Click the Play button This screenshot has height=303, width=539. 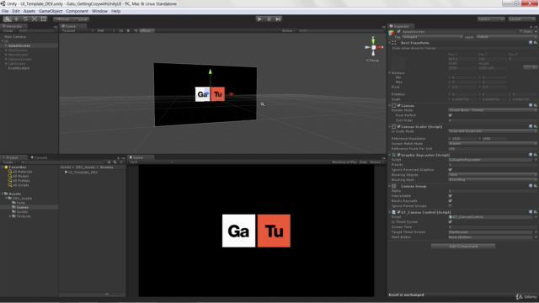coord(259,19)
